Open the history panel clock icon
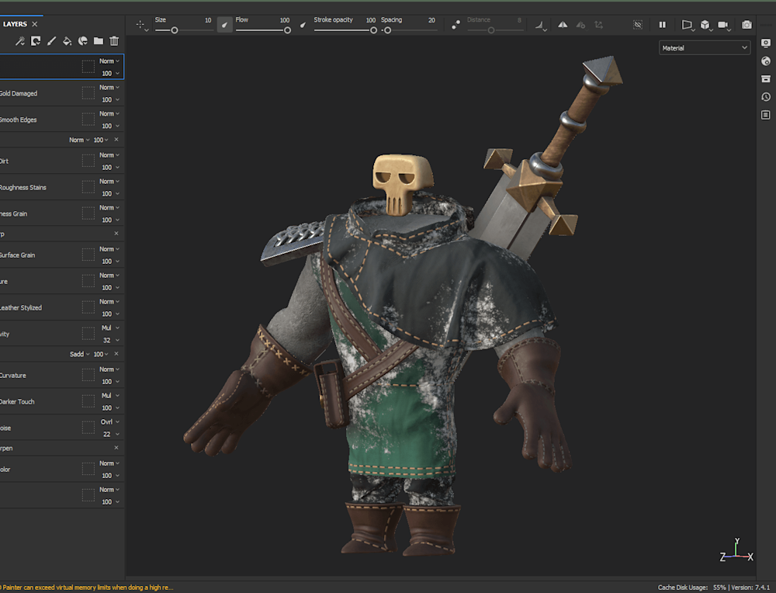 [x=766, y=97]
